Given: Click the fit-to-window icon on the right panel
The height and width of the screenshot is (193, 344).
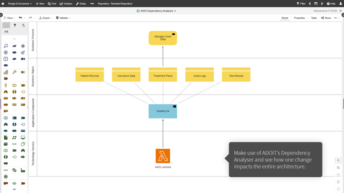Looking at the screenshot, I should pos(338,182).
